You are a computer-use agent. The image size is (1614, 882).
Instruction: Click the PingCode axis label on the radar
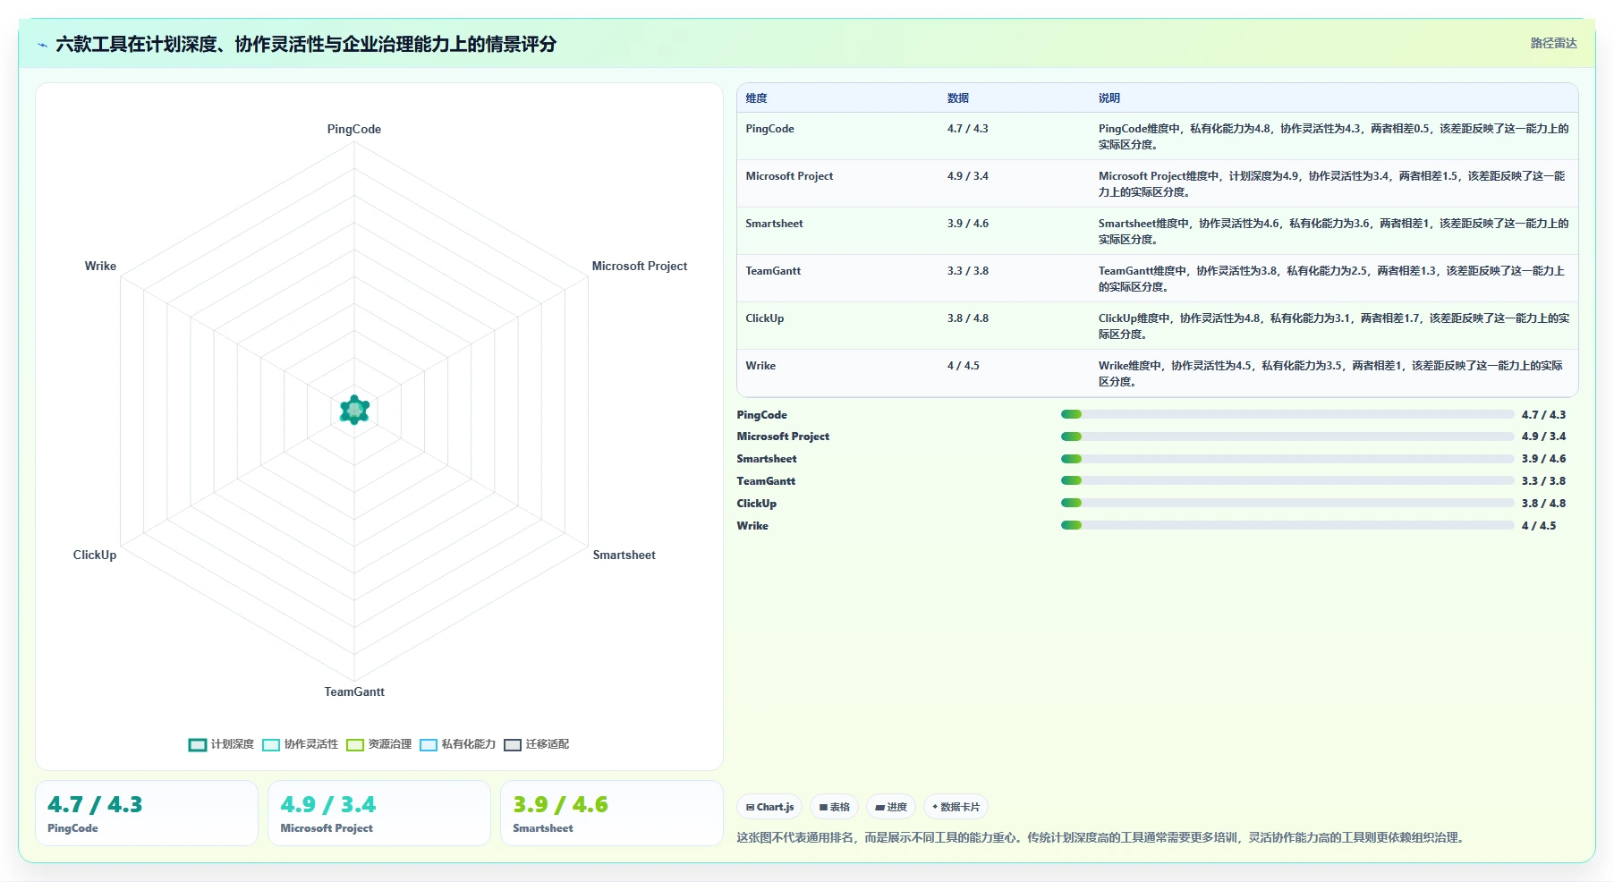[354, 129]
